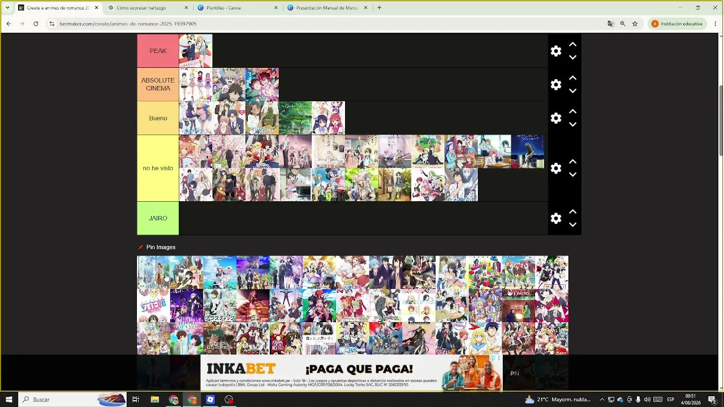Move ABSOLUTE CINEMA tier row down

point(572,90)
